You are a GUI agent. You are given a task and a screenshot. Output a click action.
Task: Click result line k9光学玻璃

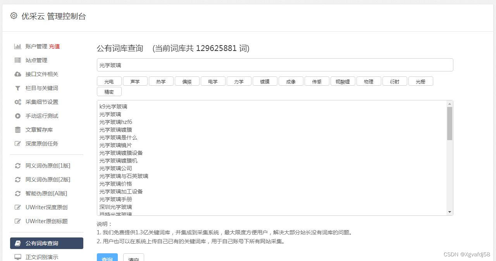pyautogui.click(x=113, y=107)
